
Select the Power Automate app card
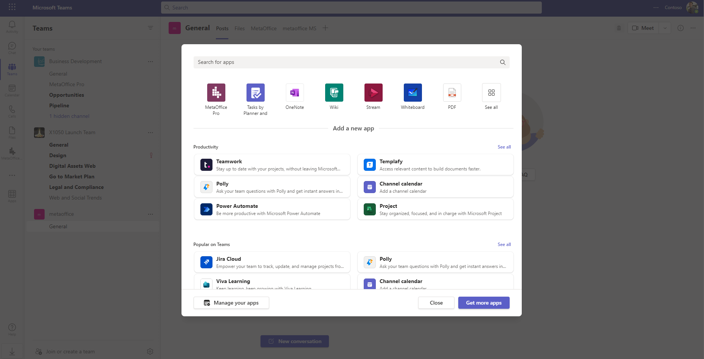[x=272, y=209]
